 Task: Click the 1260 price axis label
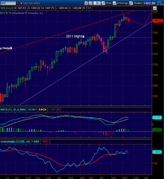pos(155,96)
